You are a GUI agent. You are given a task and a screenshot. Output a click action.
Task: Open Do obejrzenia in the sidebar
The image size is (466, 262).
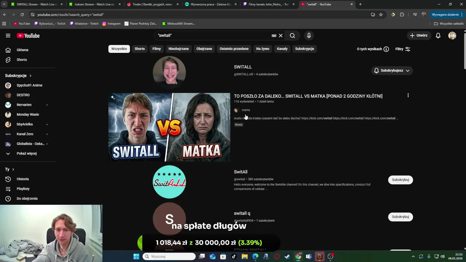tap(26, 199)
